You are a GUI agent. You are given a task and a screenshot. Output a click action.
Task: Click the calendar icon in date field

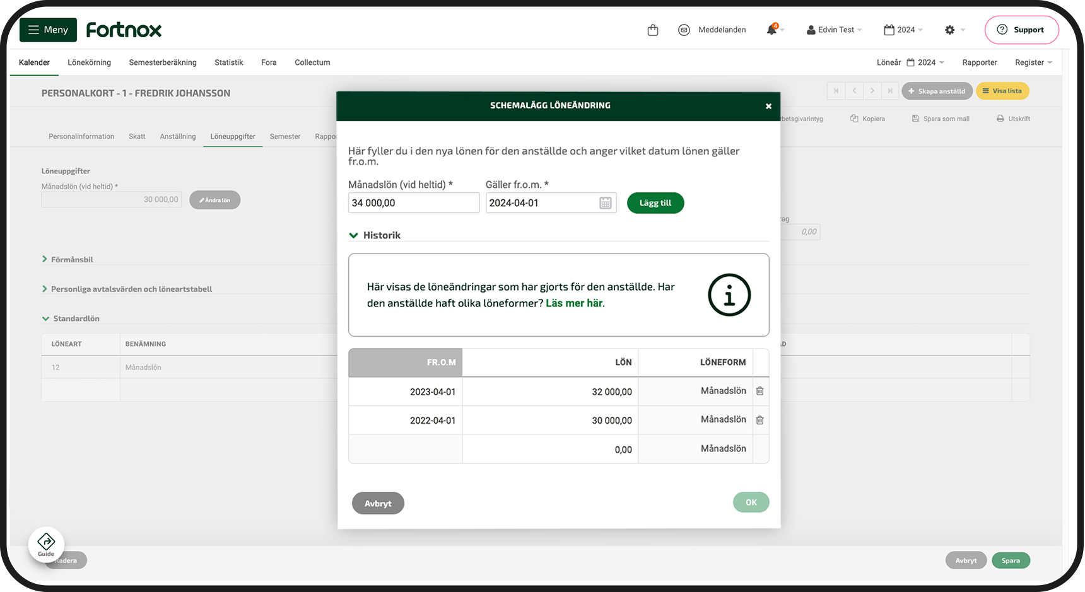pos(605,203)
